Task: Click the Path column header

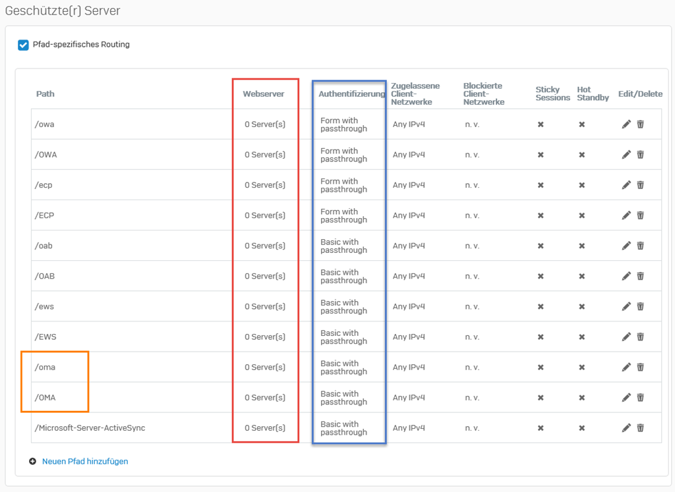Action: point(45,94)
